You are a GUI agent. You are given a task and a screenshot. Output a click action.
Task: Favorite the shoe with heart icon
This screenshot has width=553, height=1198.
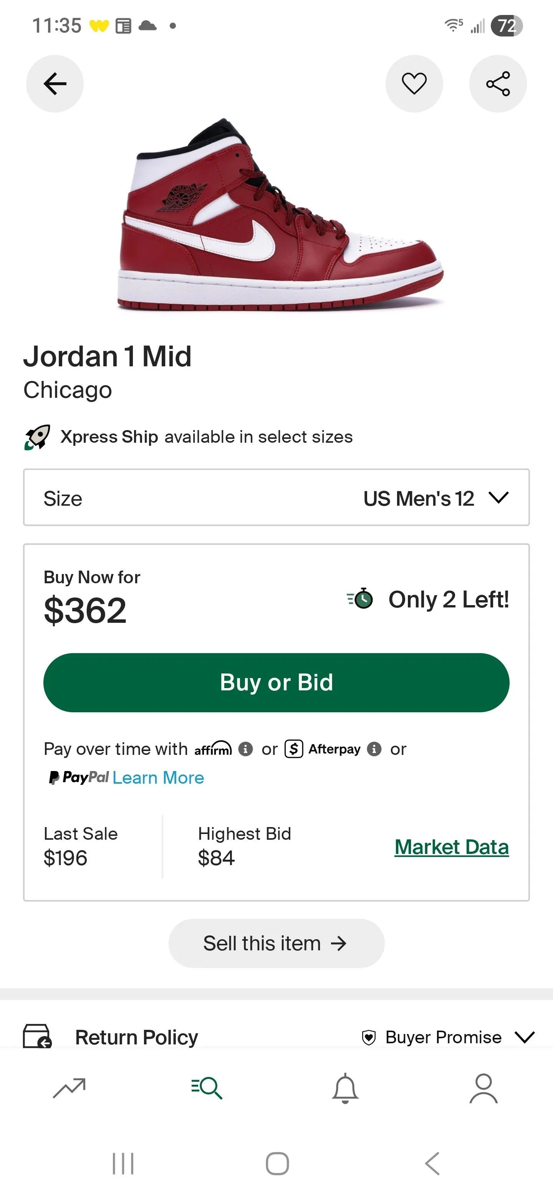(414, 84)
